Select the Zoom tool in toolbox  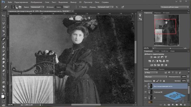point(4,90)
